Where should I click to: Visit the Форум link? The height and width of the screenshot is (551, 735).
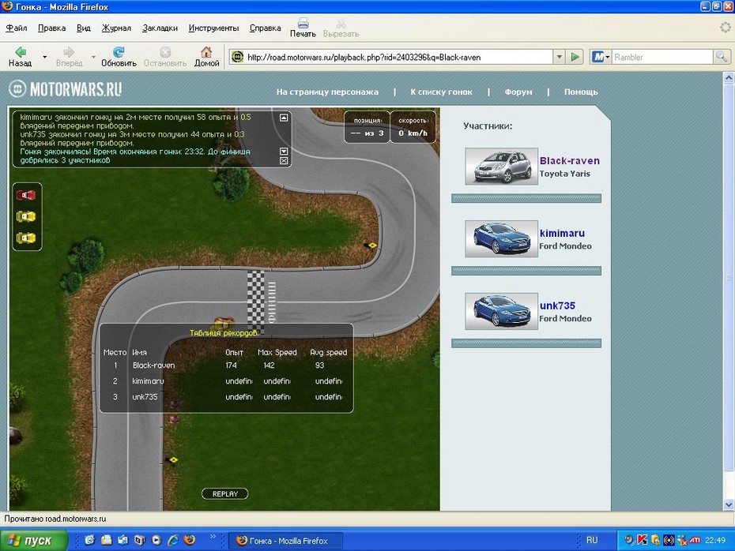coord(518,92)
